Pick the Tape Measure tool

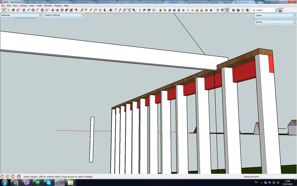pos(82,10)
